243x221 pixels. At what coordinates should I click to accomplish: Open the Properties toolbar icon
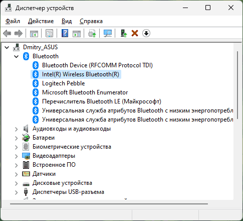pyautogui.click(x=50, y=33)
